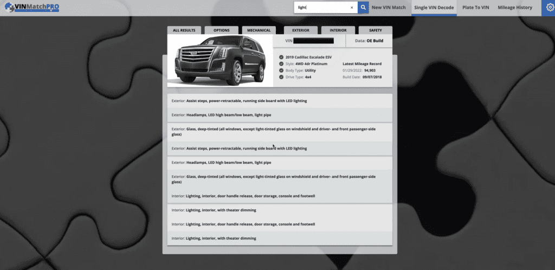This screenshot has height=270, width=555.
Task: Click checkmark beside Drive Type 4x4
Action: [x=281, y=77]
